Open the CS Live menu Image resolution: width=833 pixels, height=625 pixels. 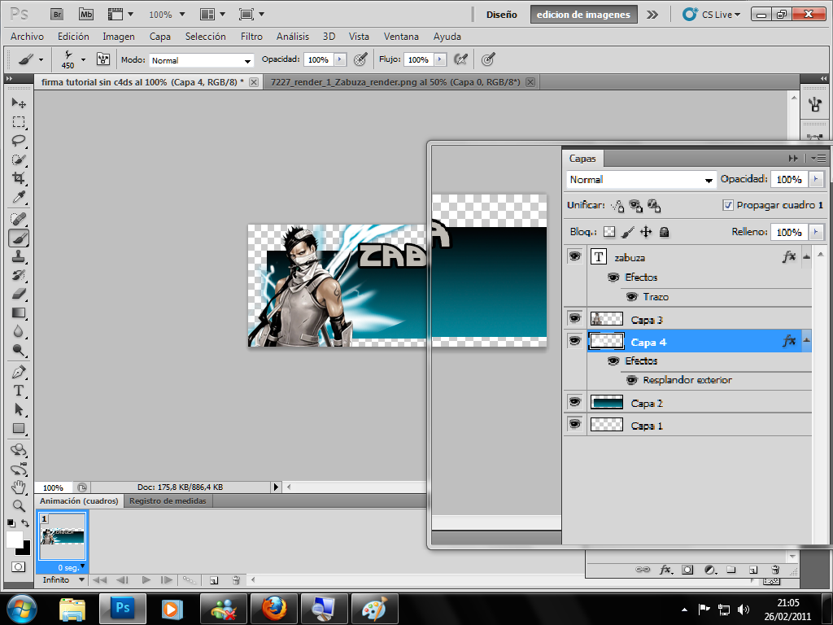[712, 15]
